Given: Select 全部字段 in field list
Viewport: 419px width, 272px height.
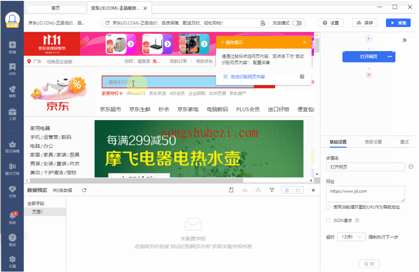Looking at the screenshot, I should click(36, 203).
